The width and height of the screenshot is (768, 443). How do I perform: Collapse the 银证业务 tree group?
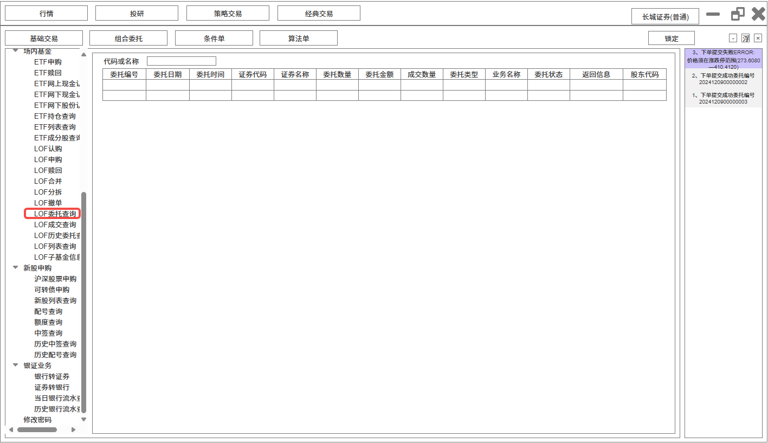pos(16,365)
